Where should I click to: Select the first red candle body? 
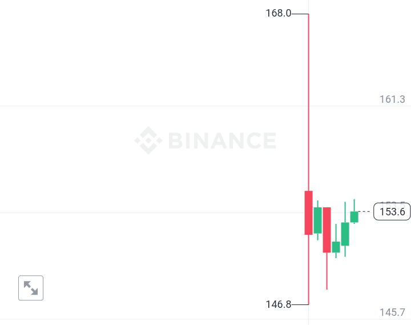[x=308, y=212]
